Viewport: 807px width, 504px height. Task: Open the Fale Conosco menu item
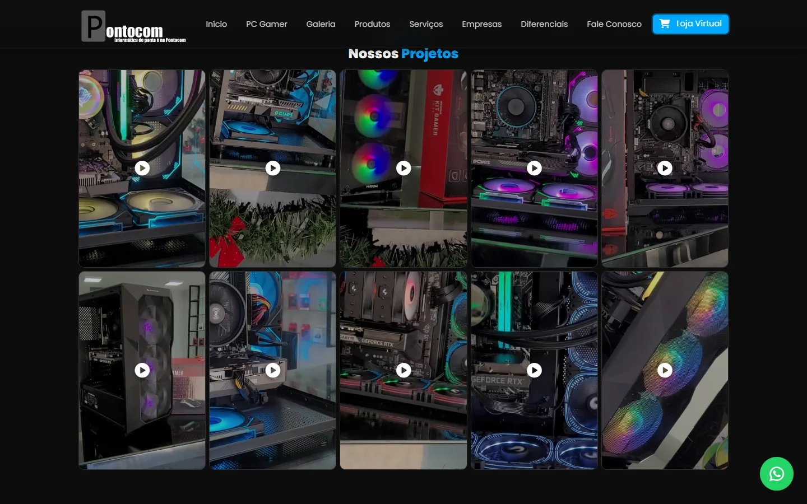pos(614,24)
